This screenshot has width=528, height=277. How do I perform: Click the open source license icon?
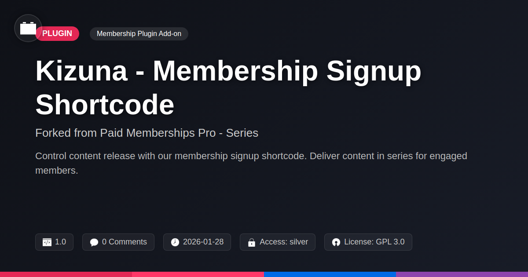point(336,242)
